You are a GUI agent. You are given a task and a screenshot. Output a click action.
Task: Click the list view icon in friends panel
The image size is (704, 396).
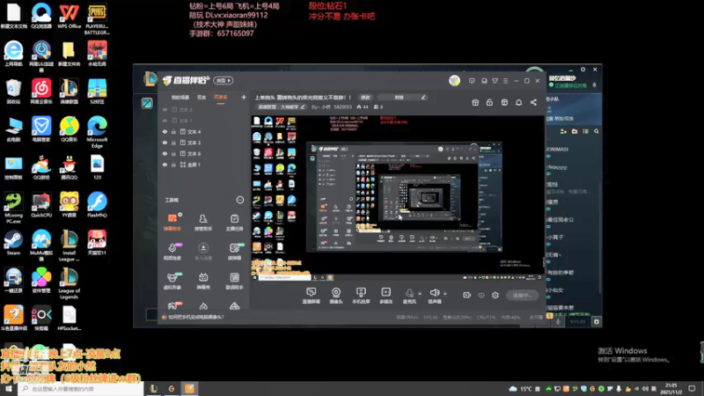[585, 131]
